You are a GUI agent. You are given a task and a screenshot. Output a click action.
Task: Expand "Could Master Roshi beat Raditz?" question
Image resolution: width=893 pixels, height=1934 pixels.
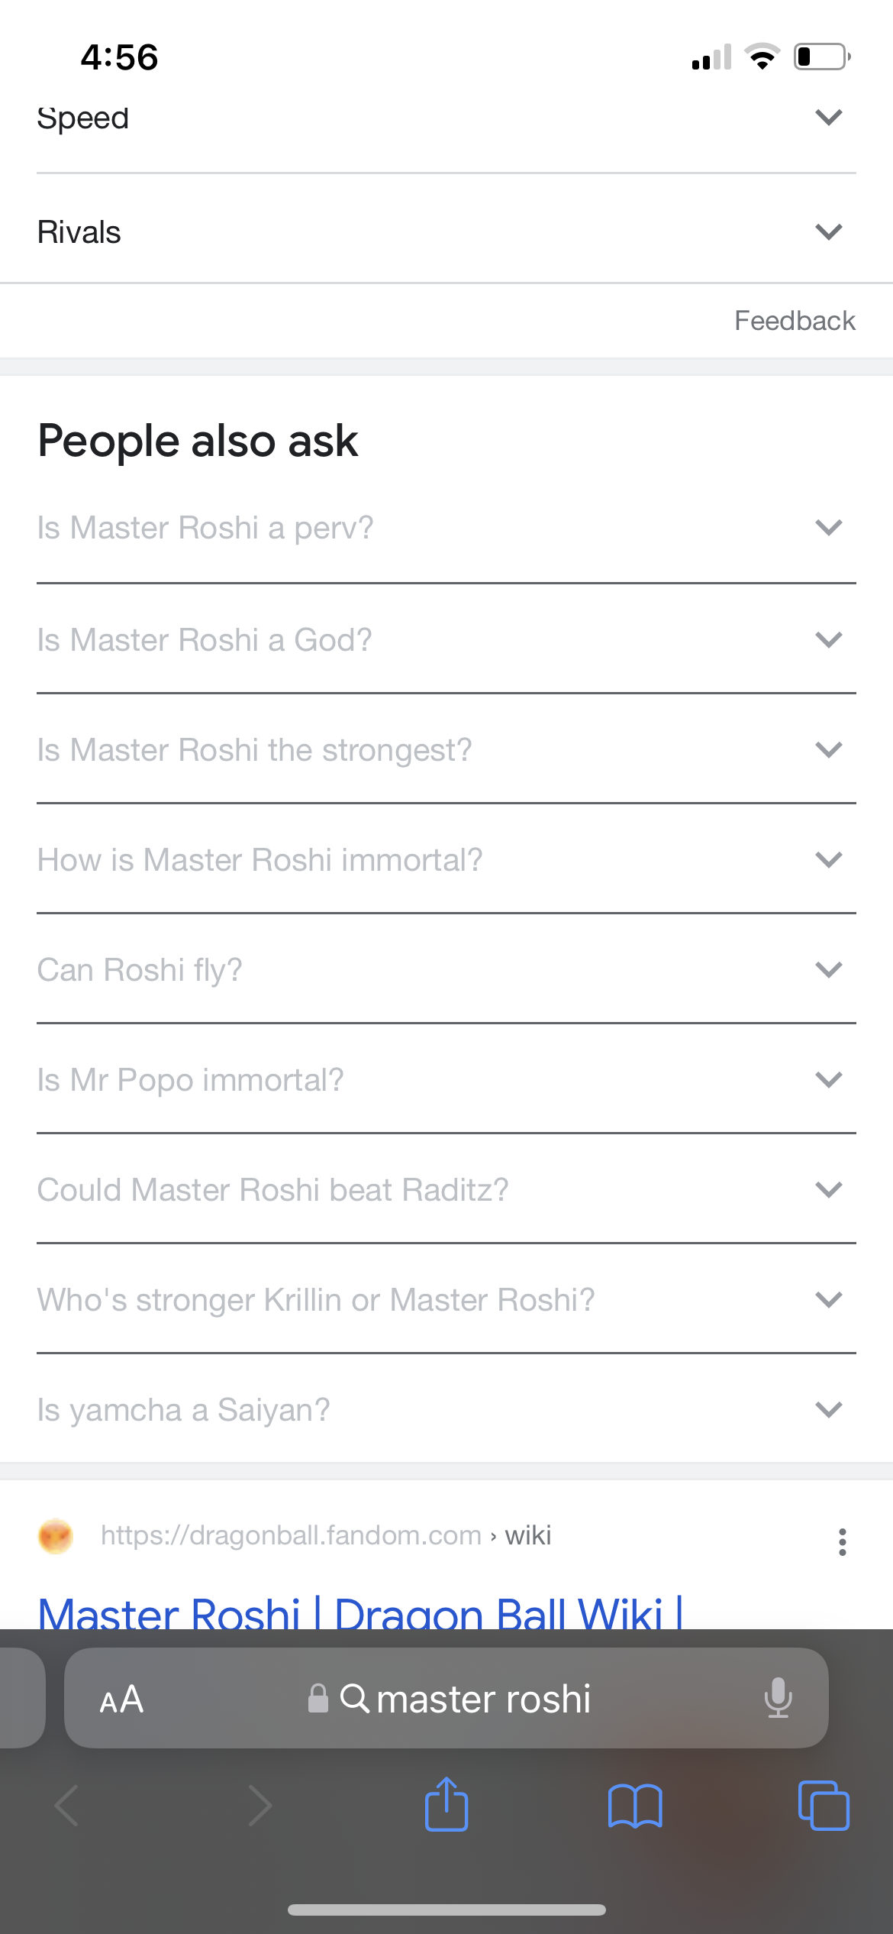pyautogui.click(x=446, y=1189)
